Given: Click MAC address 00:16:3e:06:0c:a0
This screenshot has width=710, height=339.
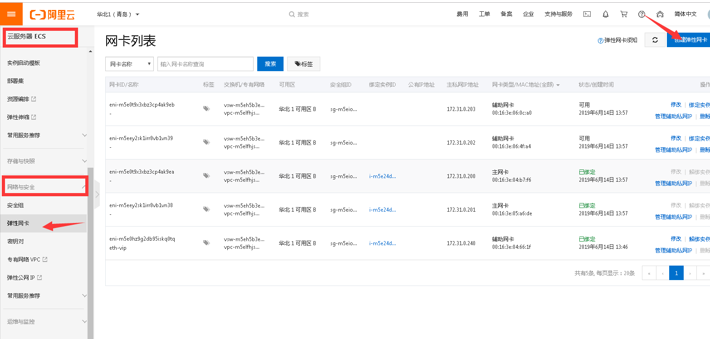Looking at the screenshot, I should [512, 113].
